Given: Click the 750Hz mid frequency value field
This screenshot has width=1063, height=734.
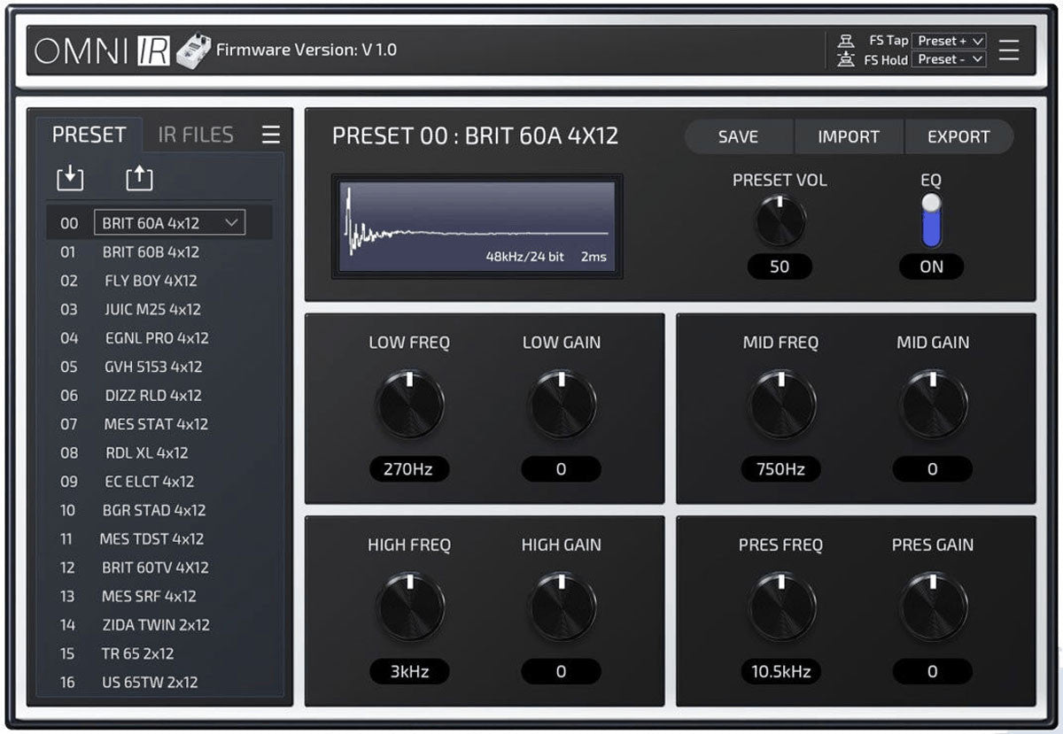Looking at the screenshot, I should coord(781,469).
